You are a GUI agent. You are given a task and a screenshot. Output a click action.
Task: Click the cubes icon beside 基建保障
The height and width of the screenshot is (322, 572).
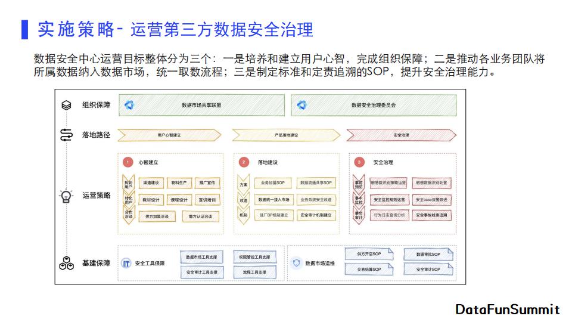click(x=66, y=263)
